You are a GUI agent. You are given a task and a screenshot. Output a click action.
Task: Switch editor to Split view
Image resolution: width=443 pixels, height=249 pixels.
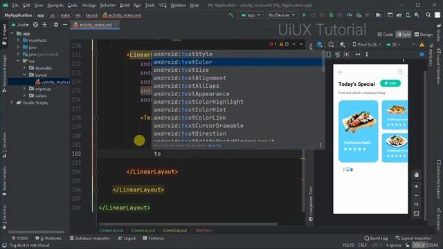(x=404, y=35)
